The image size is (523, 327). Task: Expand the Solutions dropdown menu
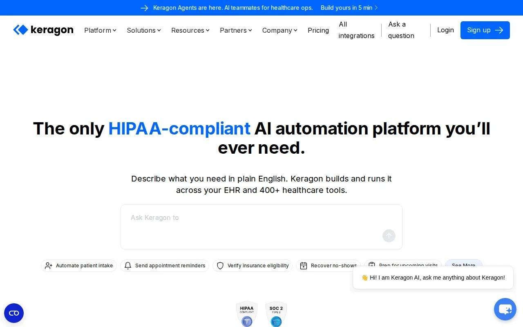click(144, 30)
